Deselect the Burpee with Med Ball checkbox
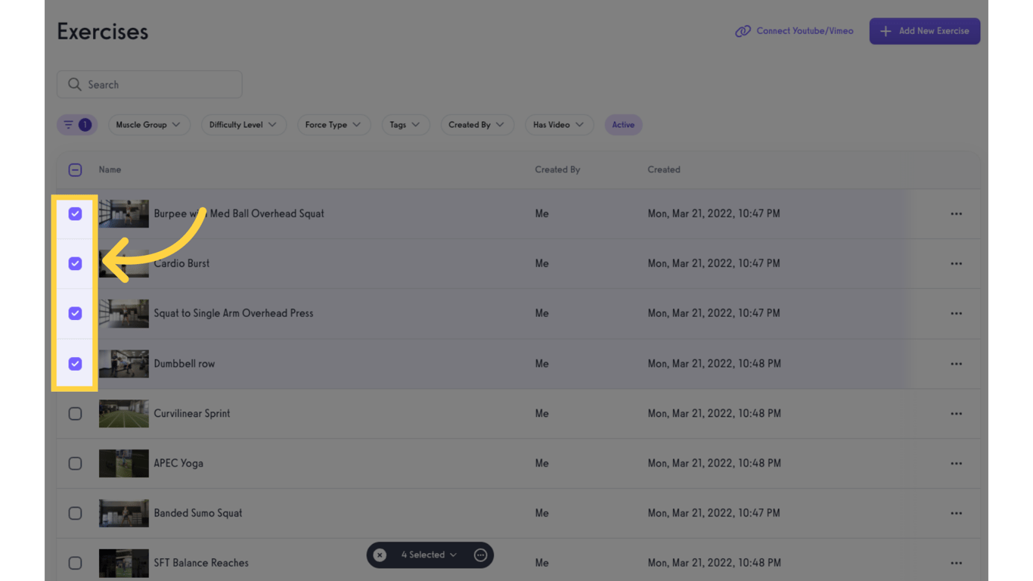 pyautogui.click(x=75, y=213)
